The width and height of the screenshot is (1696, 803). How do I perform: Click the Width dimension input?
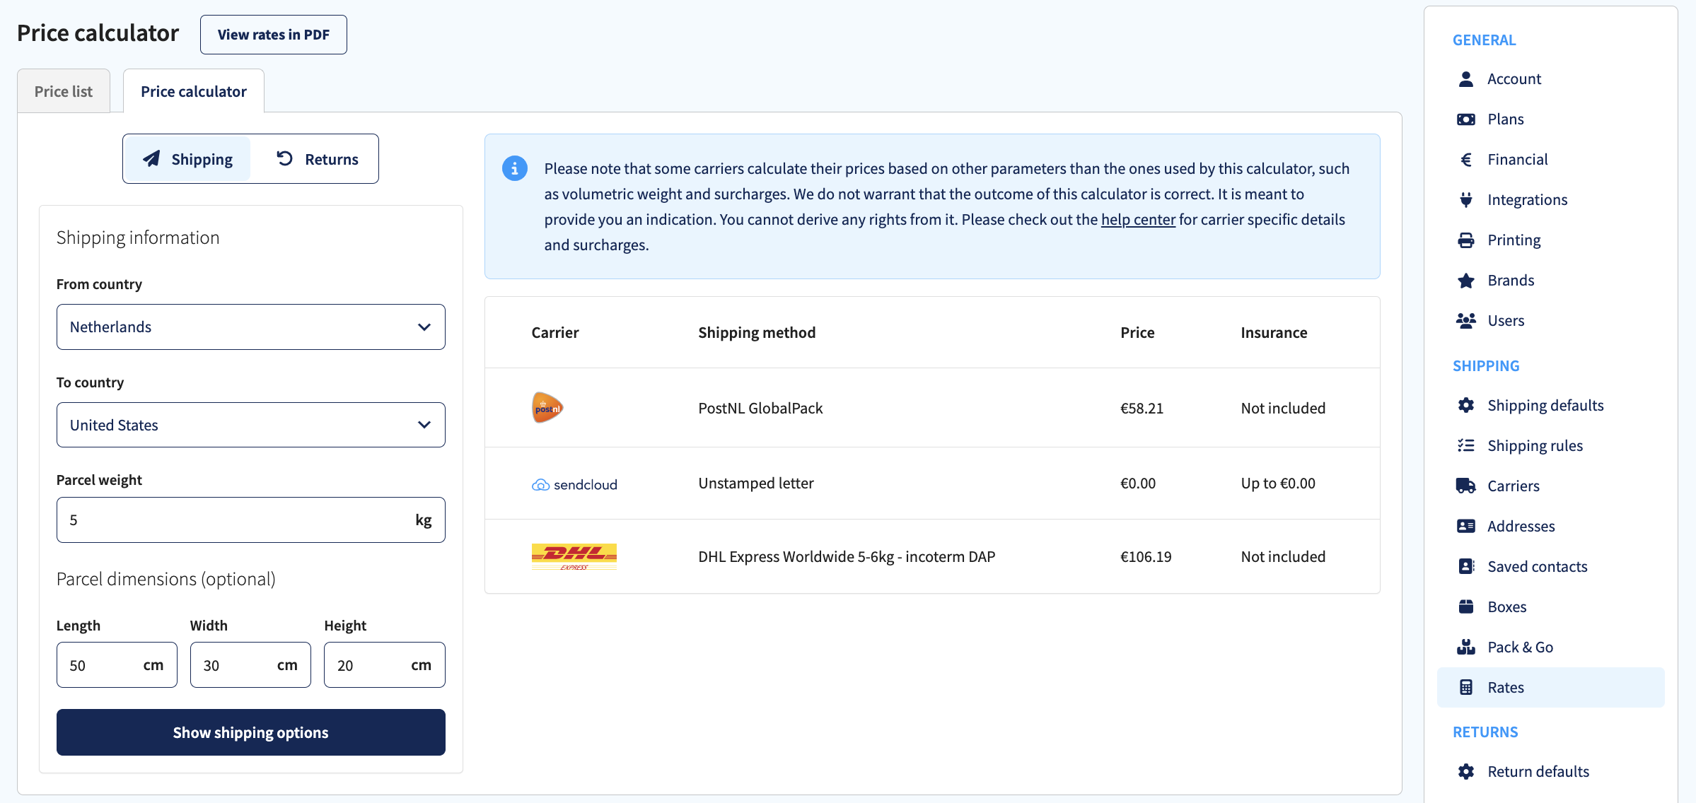click(250, 664)
